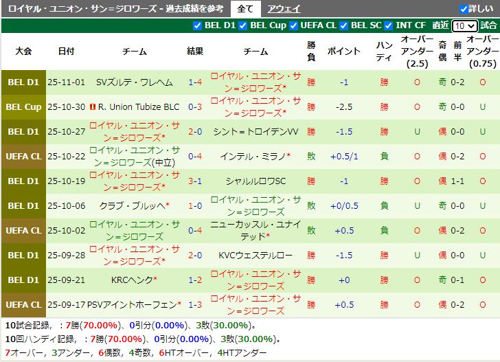Toggle the UEFA CL filter checkbox

[x=295, y=25]
